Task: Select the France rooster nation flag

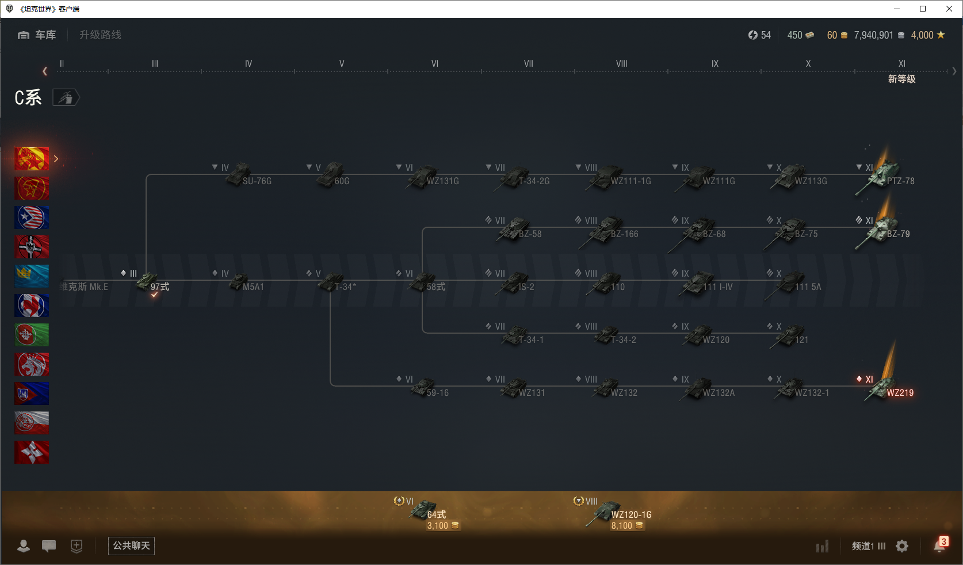Action: click(x=32, y=306)
